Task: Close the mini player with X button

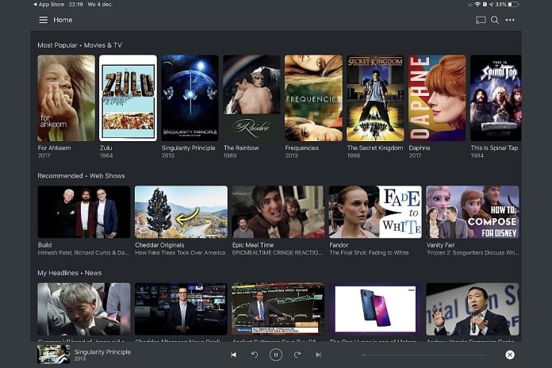Action: [510, 355]
